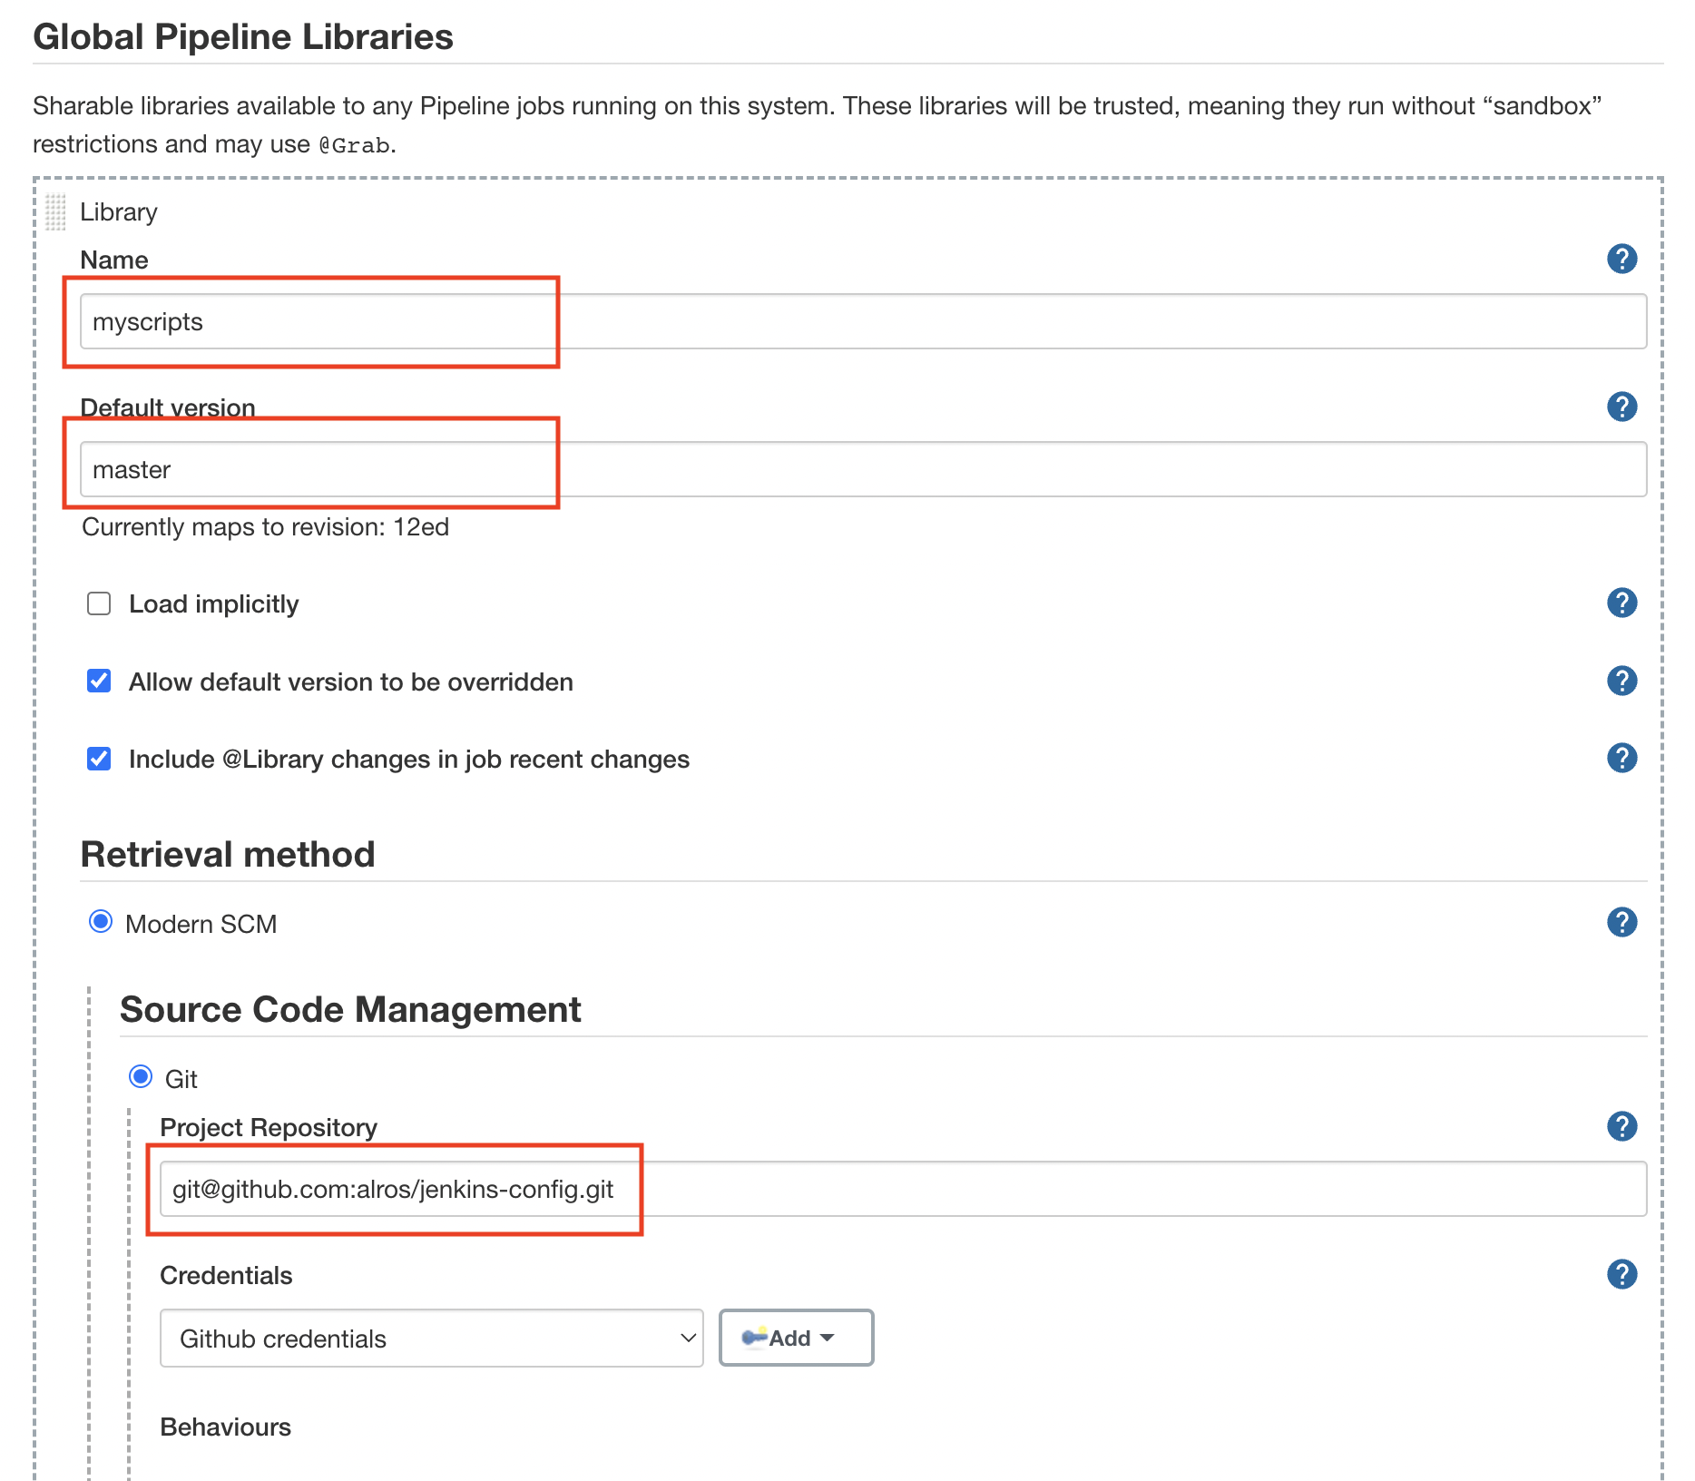
Task: Show help for Modern SCM retrieval method
Action: pos(1621,922)
